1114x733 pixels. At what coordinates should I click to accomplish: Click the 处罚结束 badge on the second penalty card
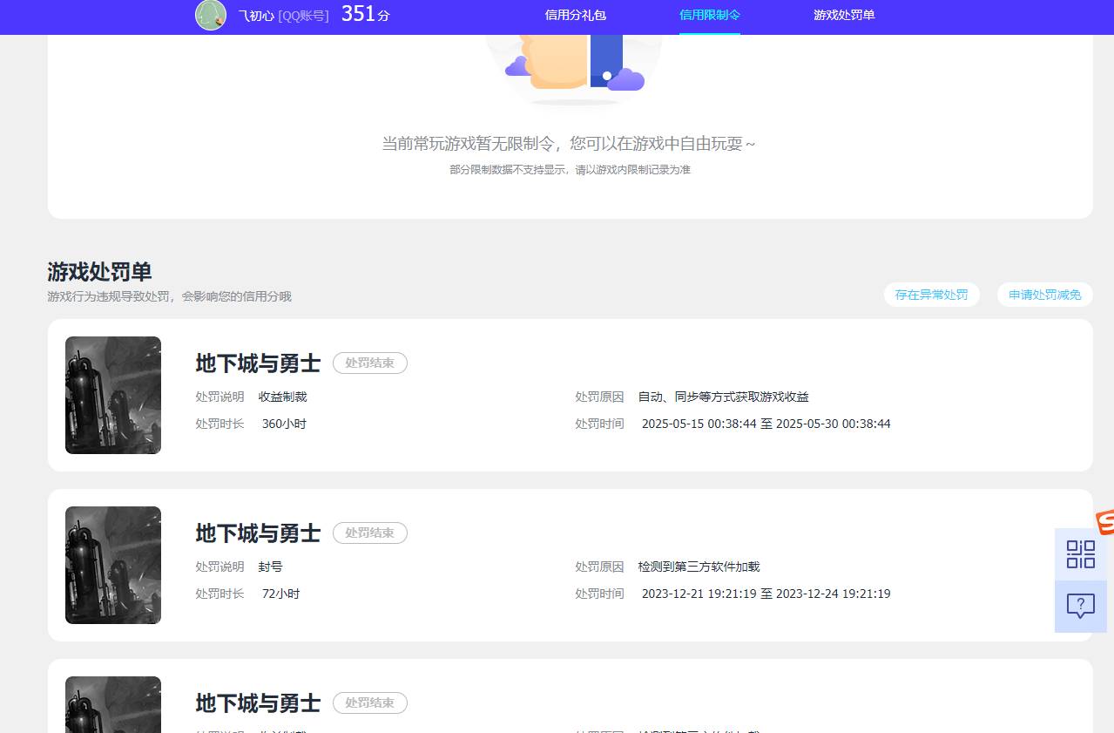click(369, 533)
